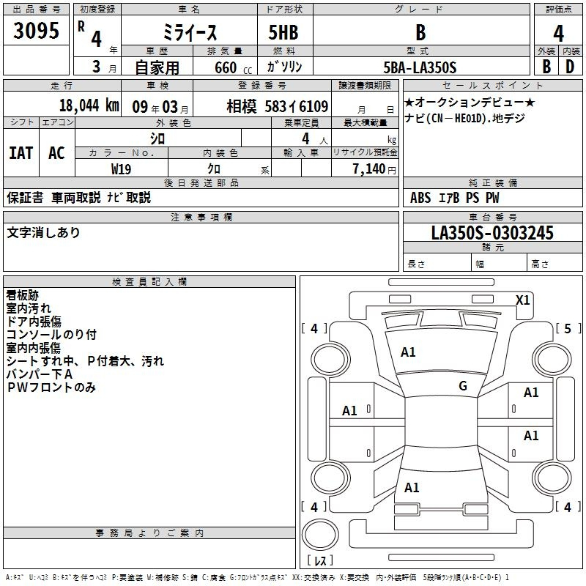Click G mark on the windshield

463,385
